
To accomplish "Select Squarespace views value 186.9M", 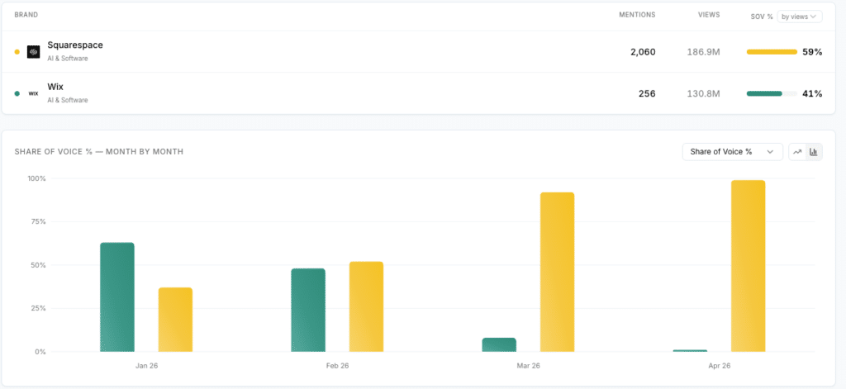I will click(x=704, y=52).
